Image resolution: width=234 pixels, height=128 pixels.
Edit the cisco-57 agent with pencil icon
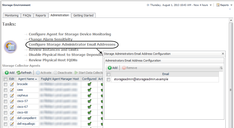coord(12,101)
